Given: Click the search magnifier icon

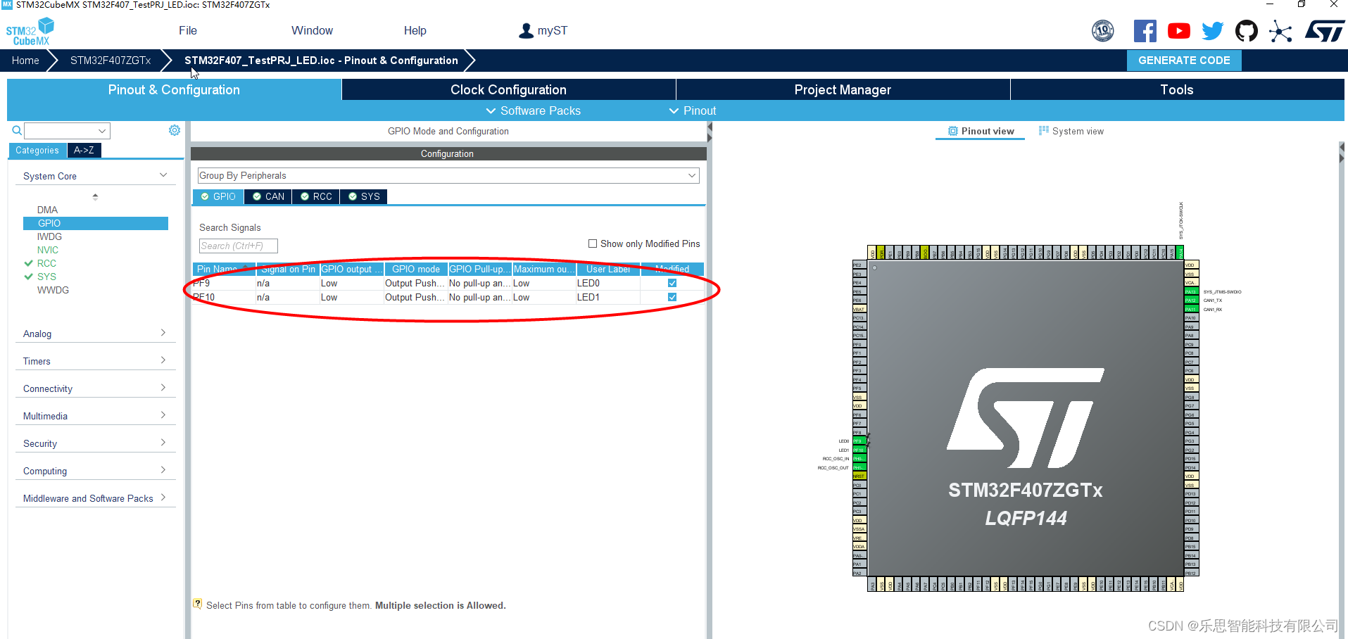Looking at the screenshot, I should (x=17, y=130).
